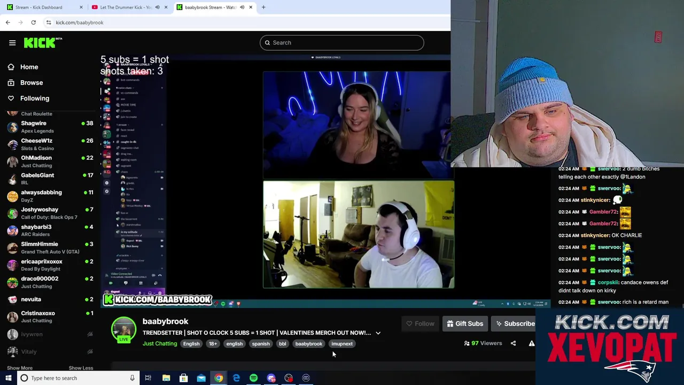Open Shagwire channel in sidebar
684x385 pixels.
49,127
